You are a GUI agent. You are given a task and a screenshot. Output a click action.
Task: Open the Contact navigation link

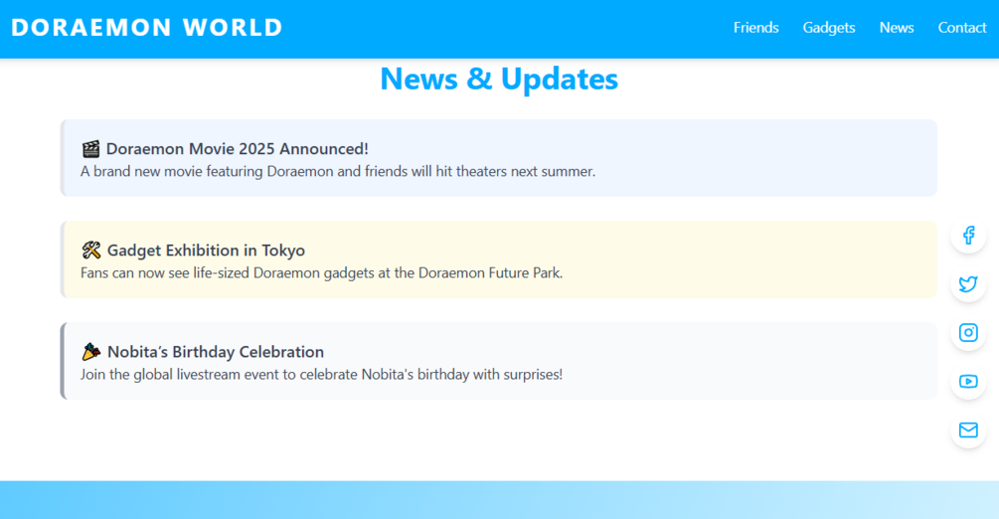(961, 28)
